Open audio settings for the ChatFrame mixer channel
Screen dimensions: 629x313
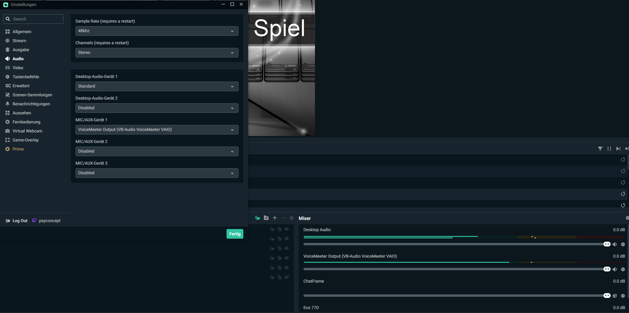pos(623,296)
